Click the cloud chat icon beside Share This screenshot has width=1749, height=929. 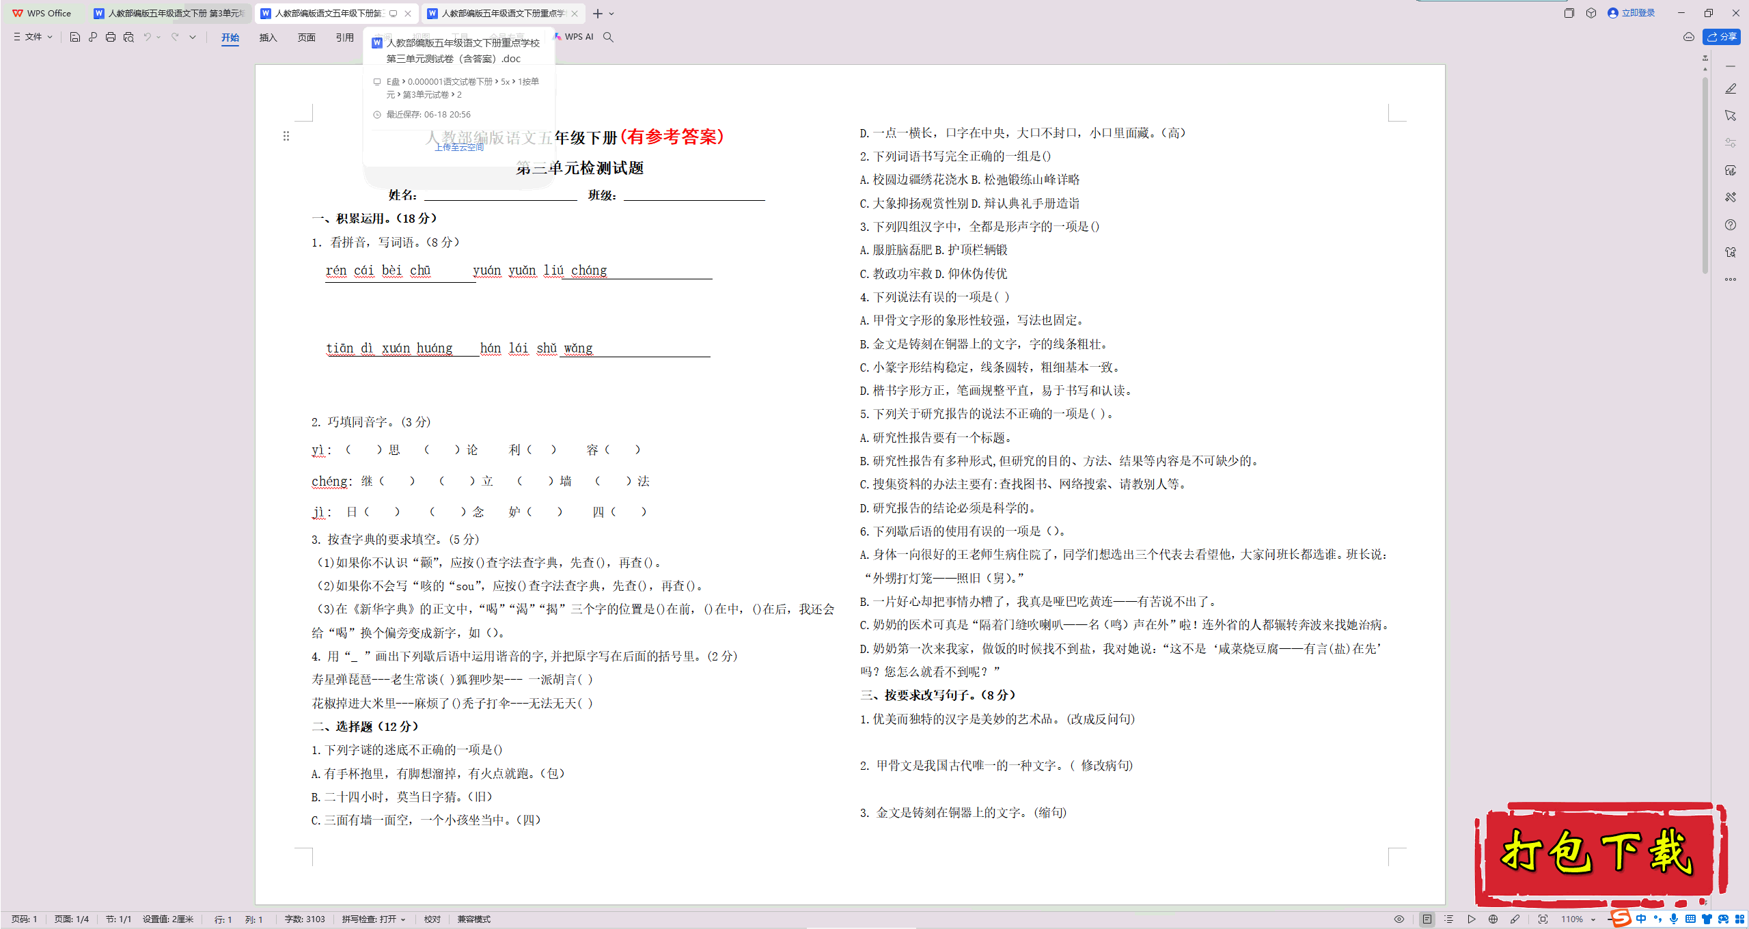[1689, 37]
